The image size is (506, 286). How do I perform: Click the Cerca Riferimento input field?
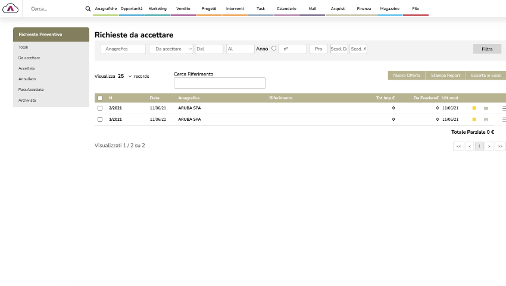point(220,83)
